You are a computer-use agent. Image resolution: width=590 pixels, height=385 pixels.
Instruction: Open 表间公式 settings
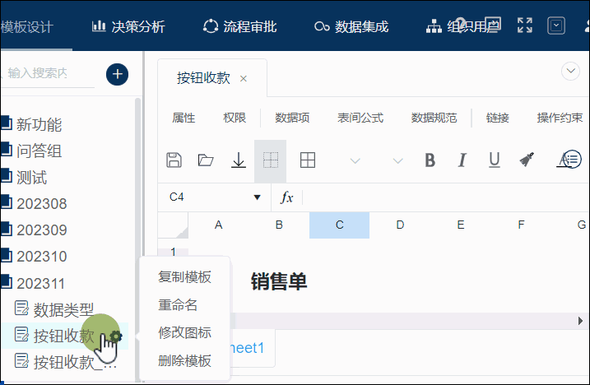click(x=360, y=118)
